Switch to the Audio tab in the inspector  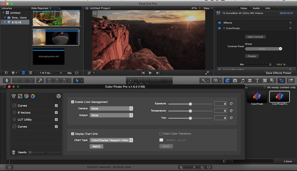(x=256, y=8)
